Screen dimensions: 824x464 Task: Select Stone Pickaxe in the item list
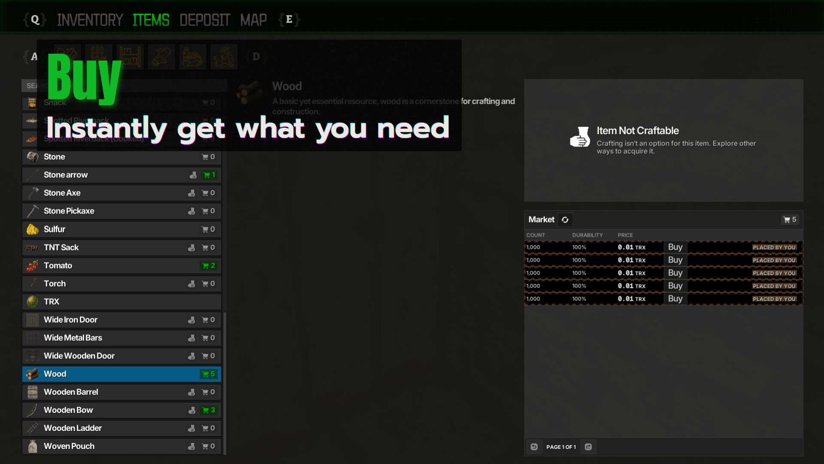click(x=122, y=211)
